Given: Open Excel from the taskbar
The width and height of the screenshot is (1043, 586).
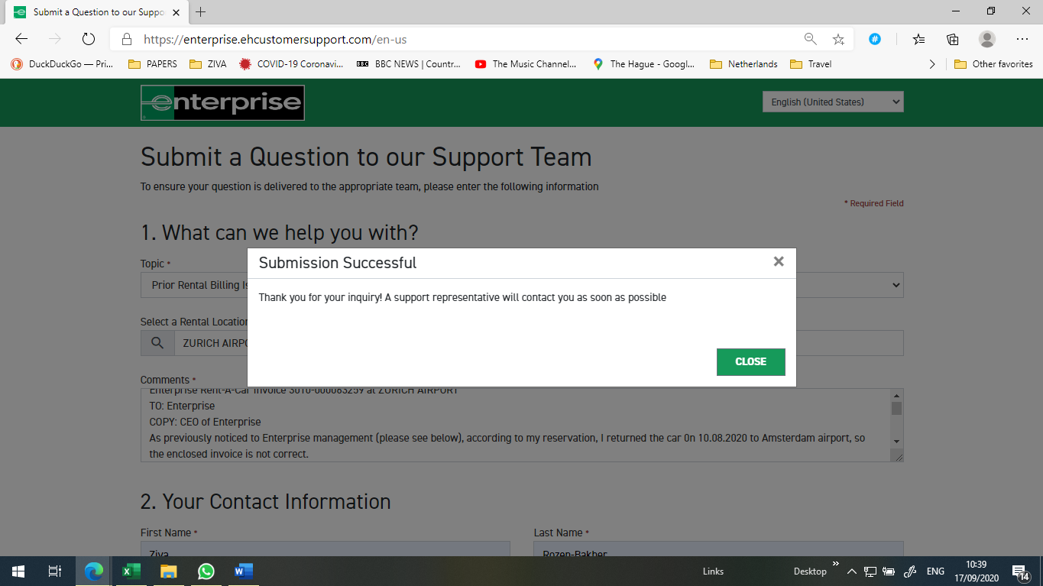Looking at the screenshot, I should tap(130, 571).
